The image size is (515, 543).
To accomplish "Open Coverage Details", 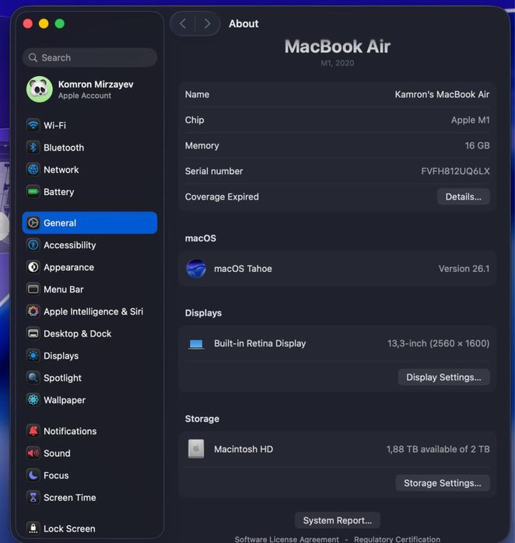I will point(464,197).
